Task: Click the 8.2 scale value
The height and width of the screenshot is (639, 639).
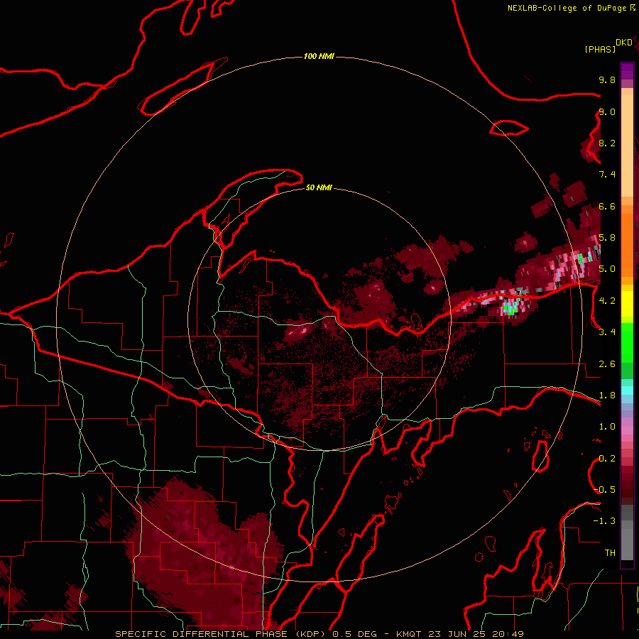Action: [607, 143]
